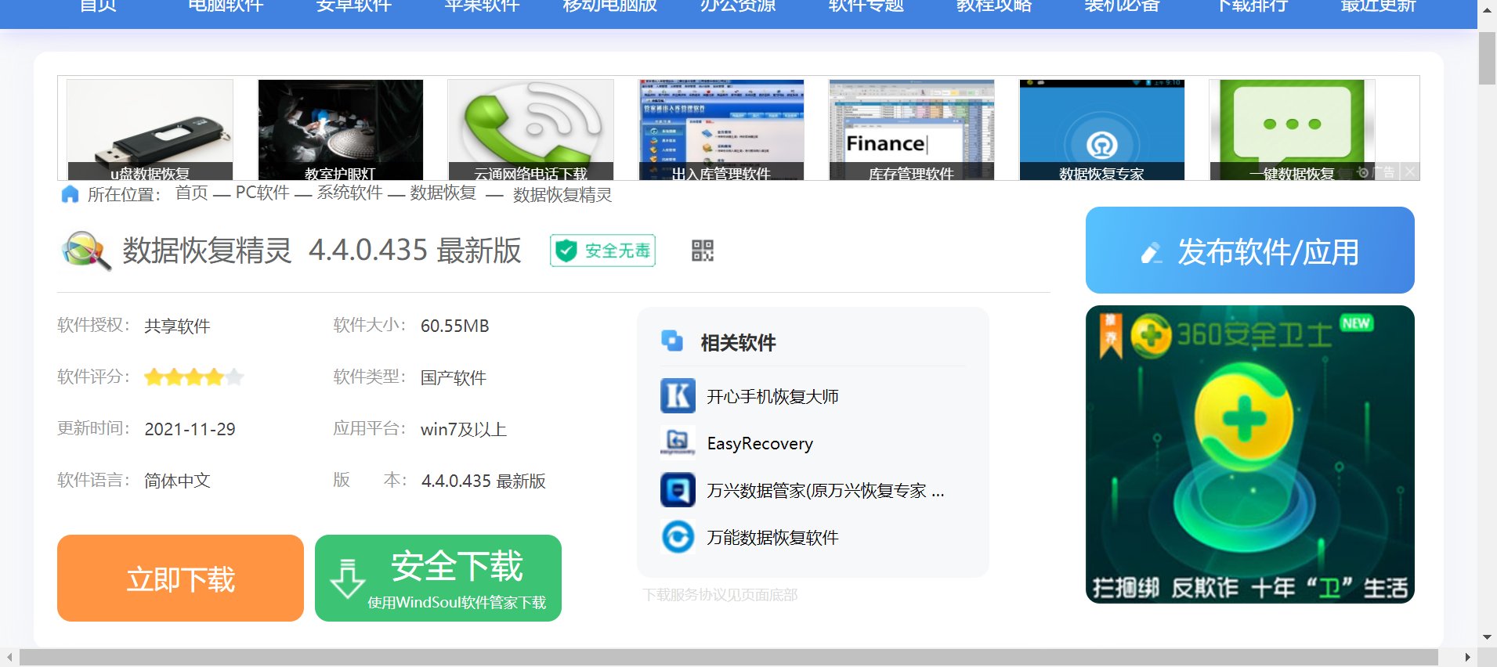Open the 教室护眼灯 ad thumbnail

tap(340, 130)
